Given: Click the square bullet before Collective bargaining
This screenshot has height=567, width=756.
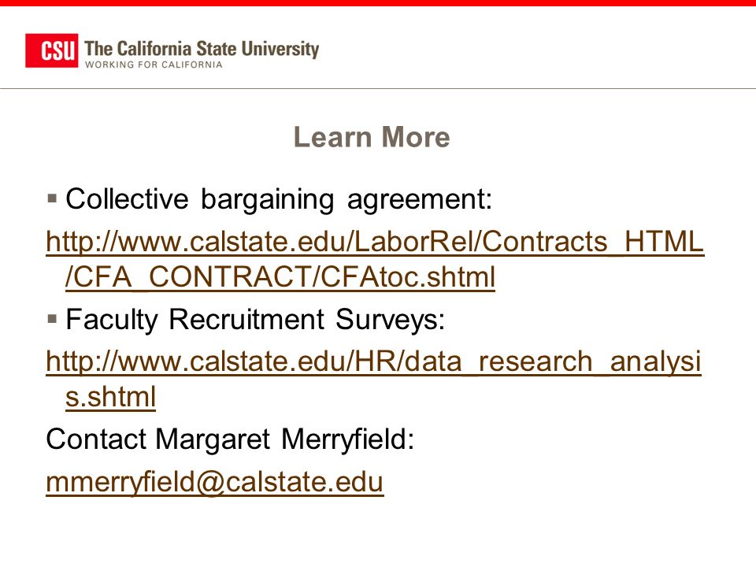Looking at the screenshot, I should pos(53,198).
